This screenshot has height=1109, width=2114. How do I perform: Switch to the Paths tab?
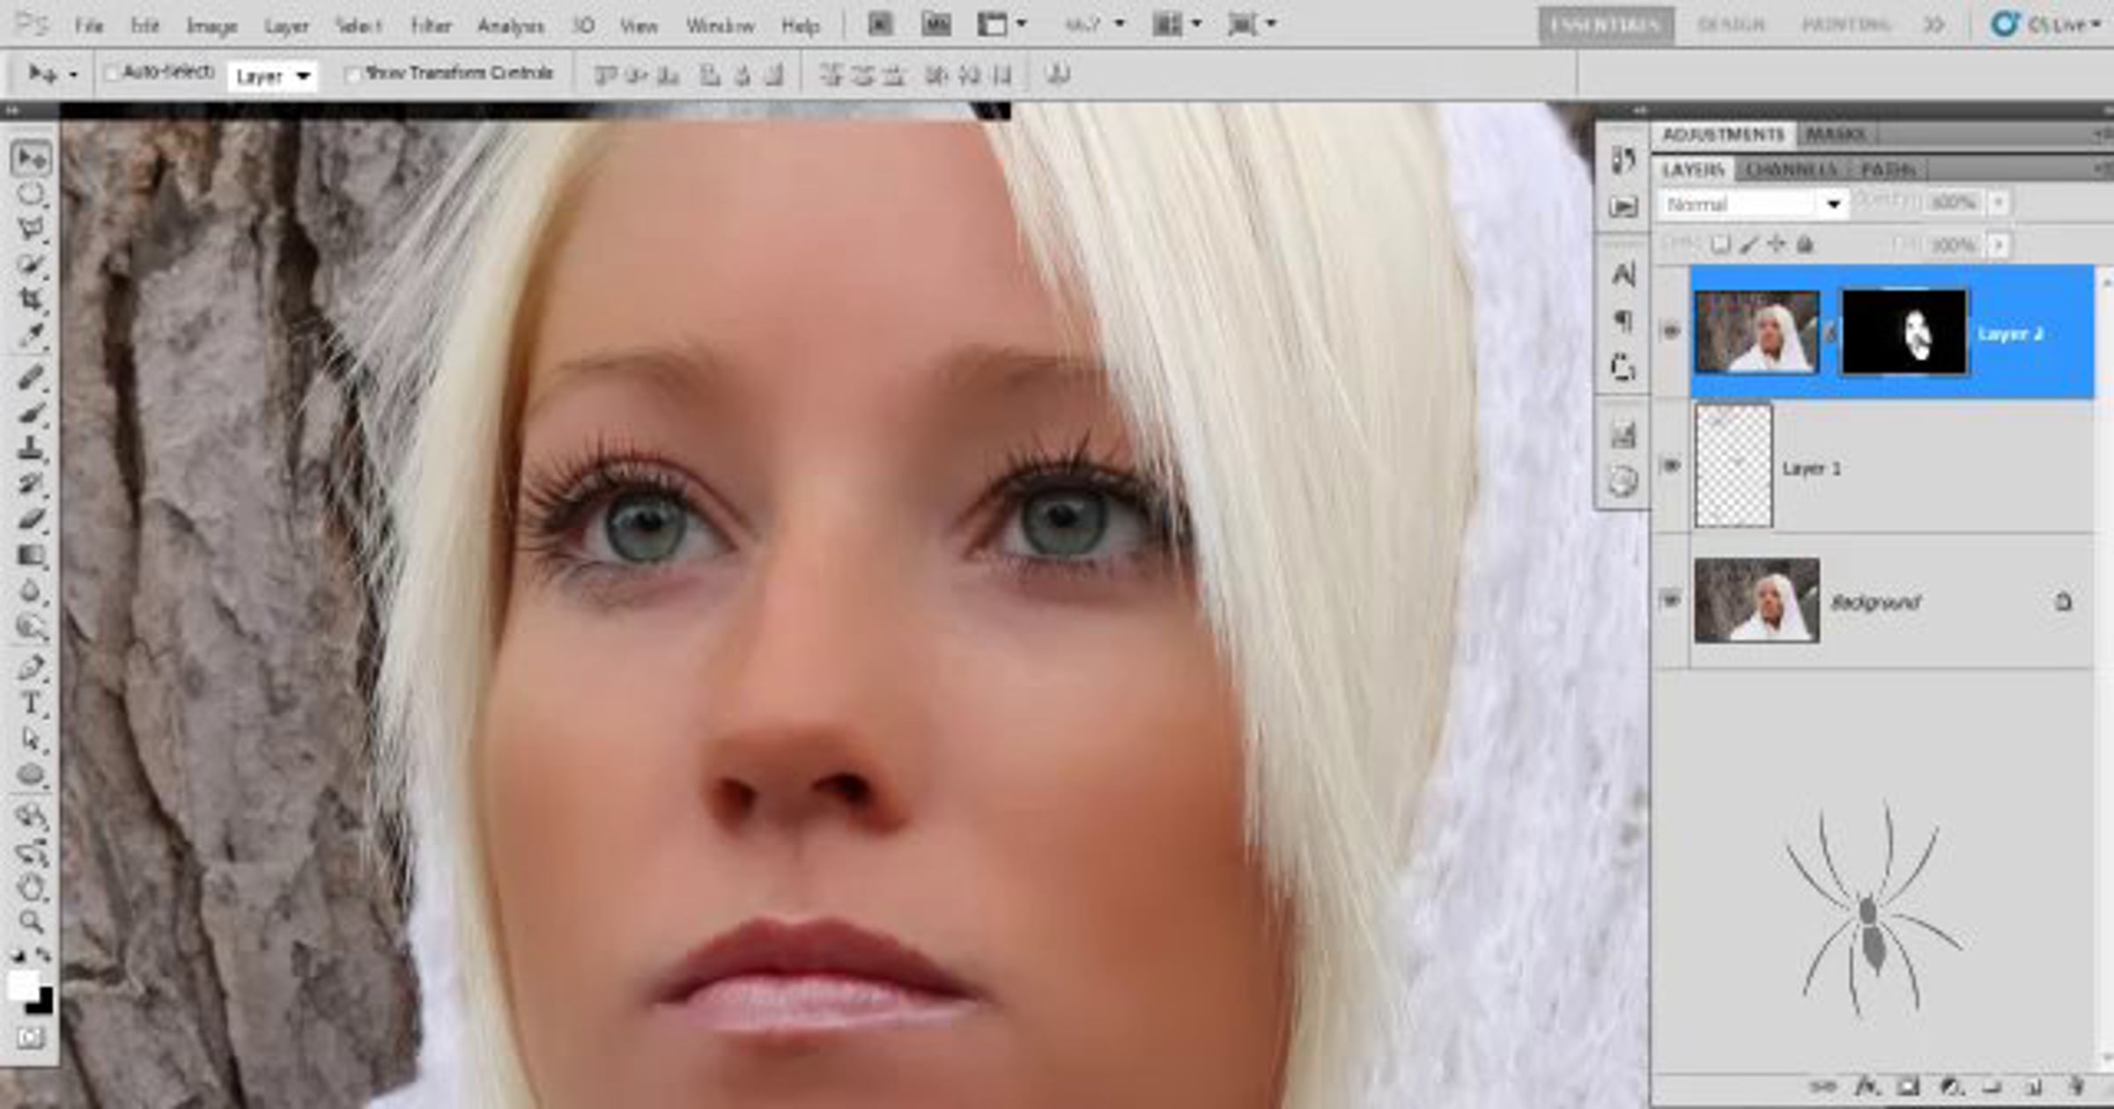point(1889,169)
